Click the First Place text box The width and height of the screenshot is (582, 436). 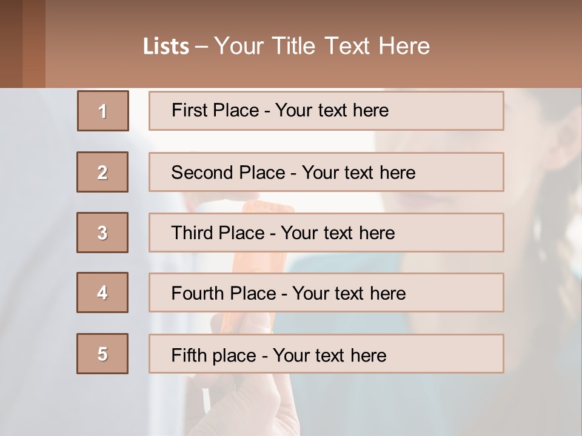point(326,111)
